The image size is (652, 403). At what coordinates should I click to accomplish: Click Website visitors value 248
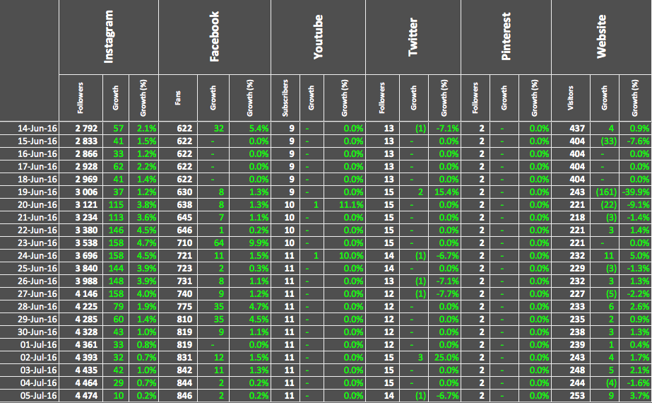pyautogui.click(x=571, y=370)
